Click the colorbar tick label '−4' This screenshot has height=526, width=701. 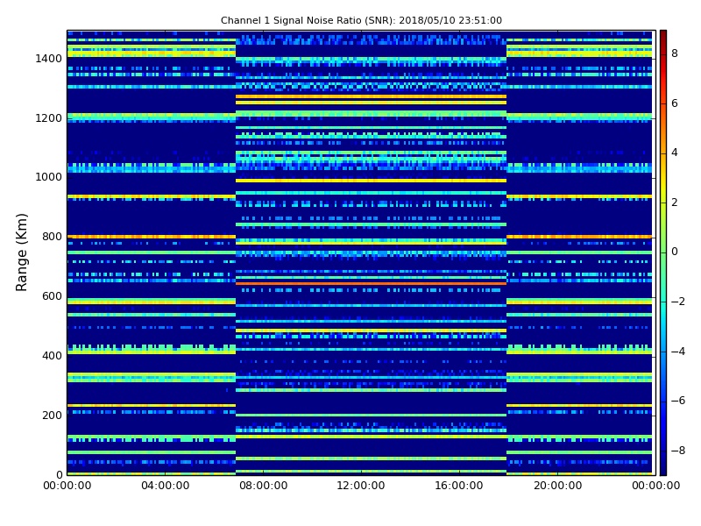tap(678, 352)
